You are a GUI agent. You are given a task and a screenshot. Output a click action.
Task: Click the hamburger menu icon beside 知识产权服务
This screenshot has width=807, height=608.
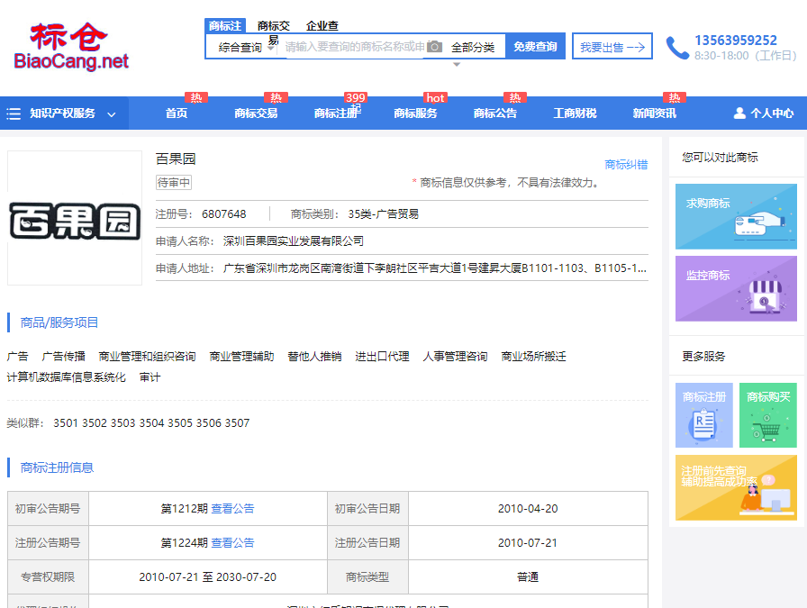tap(14, 113)
